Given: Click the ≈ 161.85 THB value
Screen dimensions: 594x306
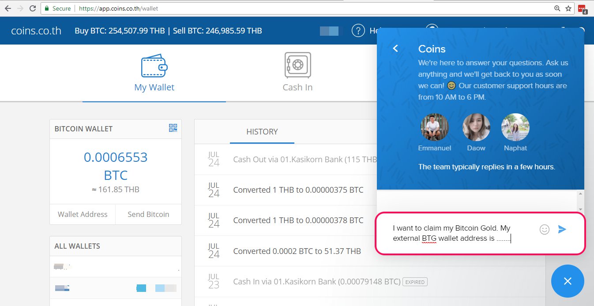Looking at the screenshot, I should click(x=116, y=190).
